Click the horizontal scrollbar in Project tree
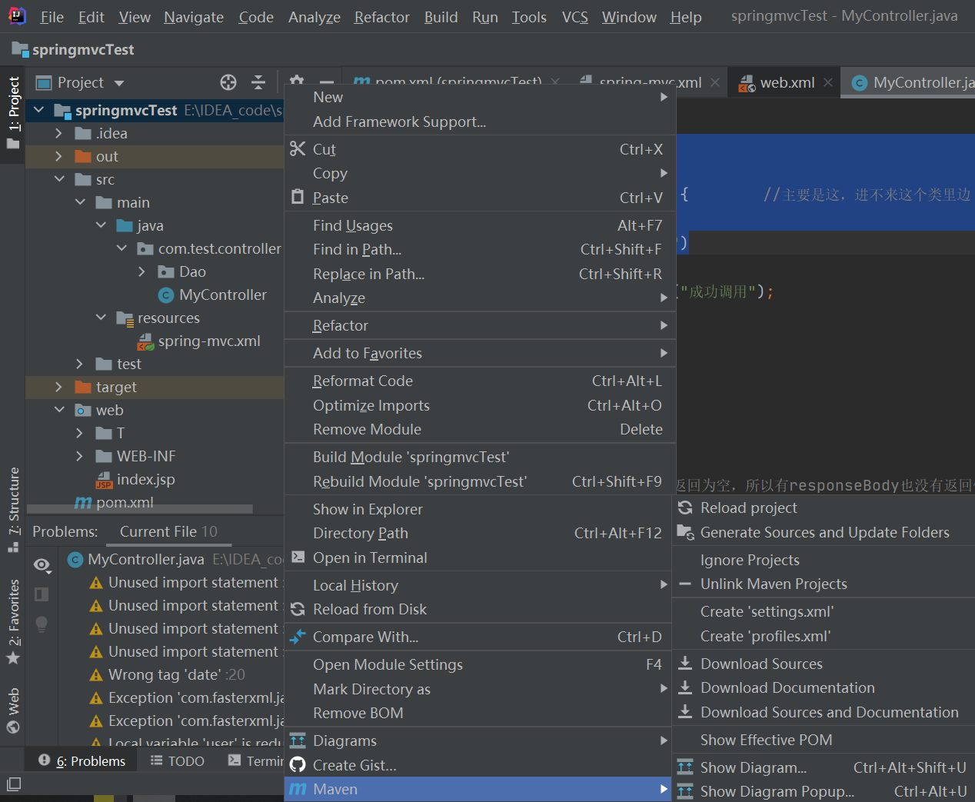975x802 pixels. (x=140, y=509)
